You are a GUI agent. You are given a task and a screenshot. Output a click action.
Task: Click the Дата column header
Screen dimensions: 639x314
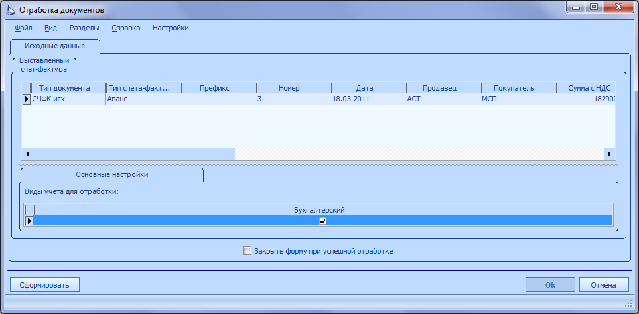point(368,88)
